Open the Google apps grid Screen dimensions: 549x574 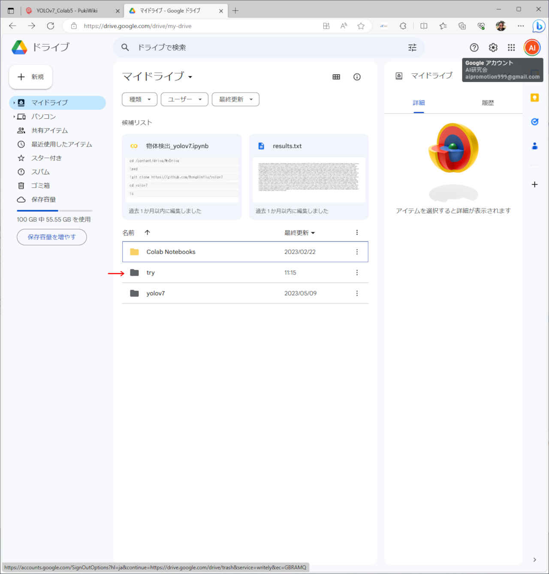point(511,48)
